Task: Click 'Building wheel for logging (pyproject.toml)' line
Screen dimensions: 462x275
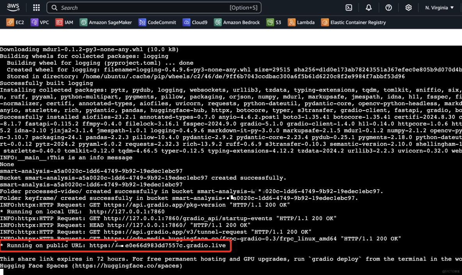Action: pos(100,63)
